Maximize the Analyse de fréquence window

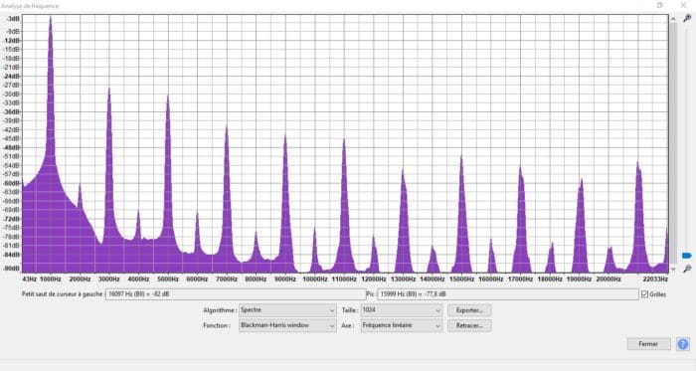659,5
